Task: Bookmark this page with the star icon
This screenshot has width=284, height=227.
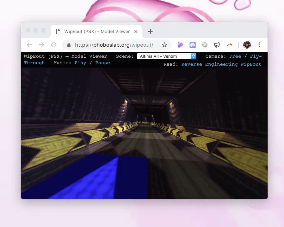Action: coord(164,45)
